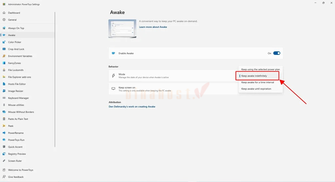Click the PowerToys Run icon
Image resolution: width=335 pixels, height=182 pixels.
[4, 140]
